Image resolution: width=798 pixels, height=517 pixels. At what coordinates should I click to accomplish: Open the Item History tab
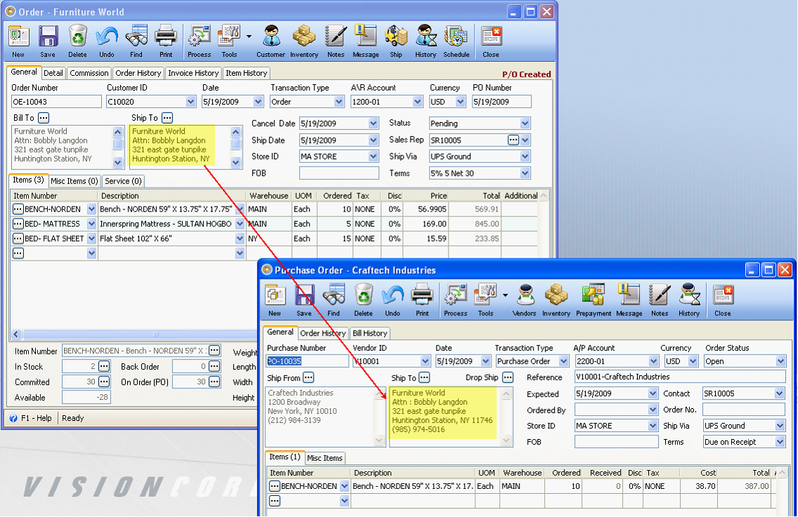pyautogui.click(x=246, y=73)
